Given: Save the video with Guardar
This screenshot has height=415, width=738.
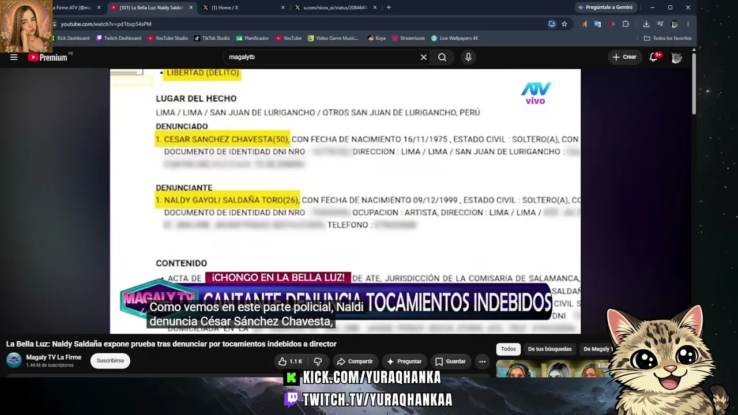Looking at the screenshot, I should (450, 361).
